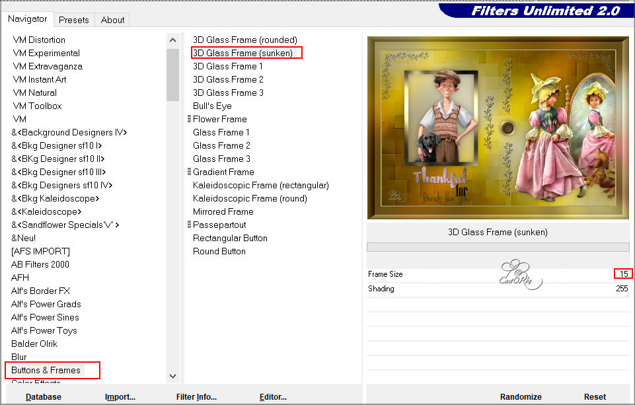Choose the Round Button filter
This screenshot has width=635, height=405.
(219, 252)
